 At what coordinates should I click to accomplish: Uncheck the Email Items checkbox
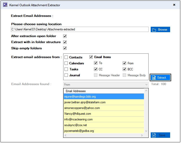coord(91,57)
